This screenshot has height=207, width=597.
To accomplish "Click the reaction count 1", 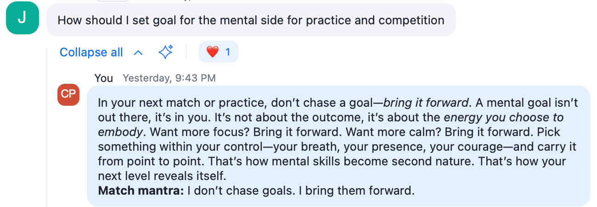I will point(228,52).
